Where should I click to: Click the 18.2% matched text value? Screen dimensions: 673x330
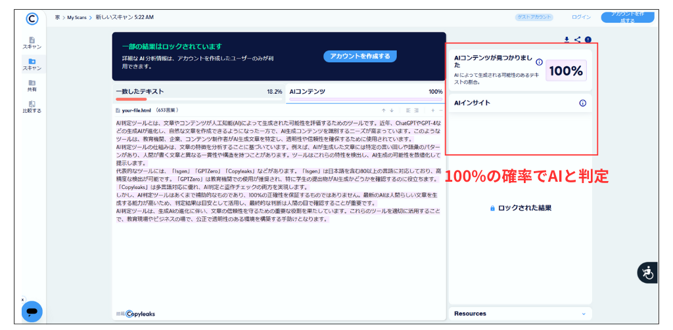pos(275,92)
